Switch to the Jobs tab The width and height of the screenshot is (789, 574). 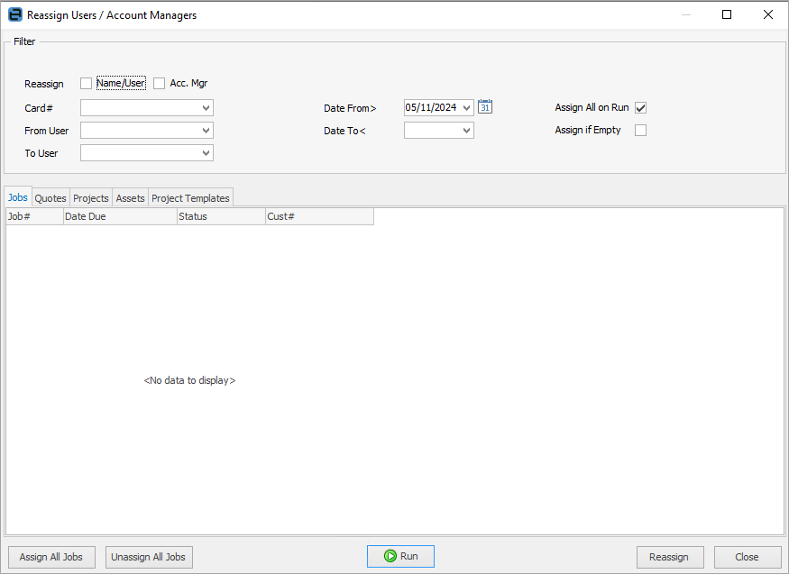click(18, 197)
